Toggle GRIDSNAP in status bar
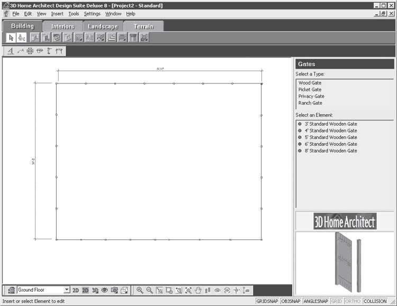Screen dimensions: 397x306 (267, 301)
